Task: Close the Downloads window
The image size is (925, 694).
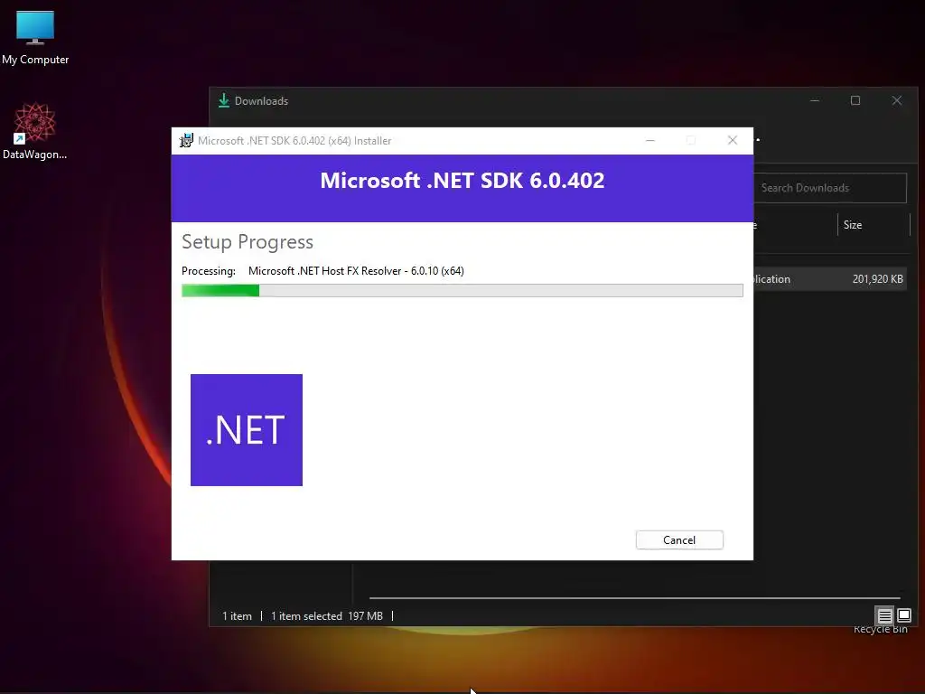Action: (897, 101)
